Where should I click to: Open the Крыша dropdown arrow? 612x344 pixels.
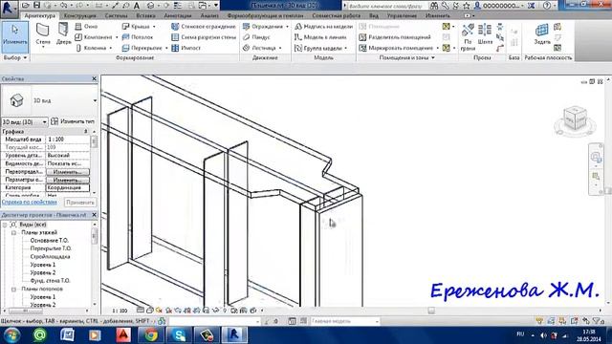tap(154, 27)
